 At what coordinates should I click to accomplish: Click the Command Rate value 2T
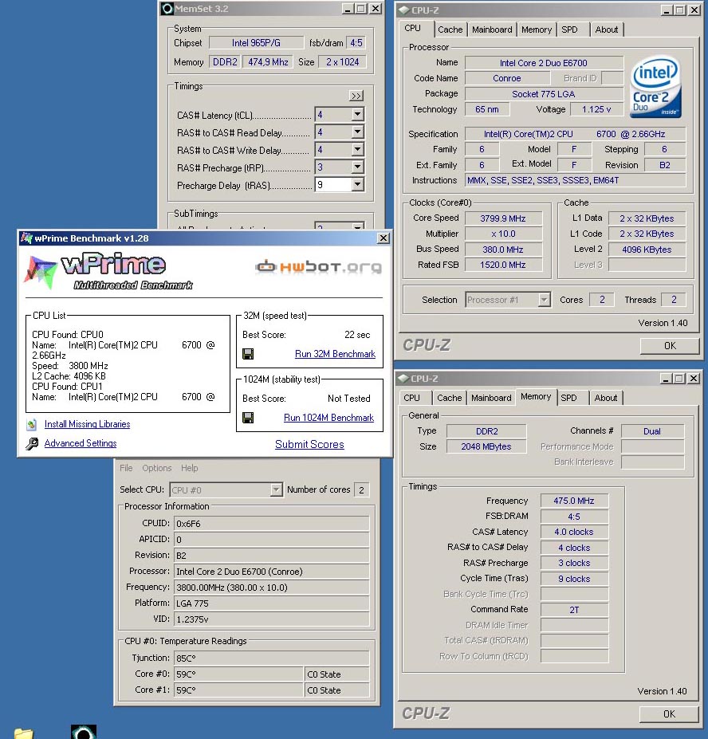[x=574, y=610]
